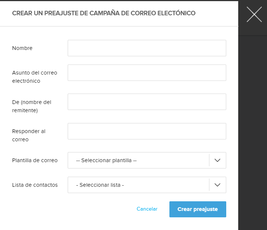Open the Seleccionar lista dropdown

(x=138, y=185)
